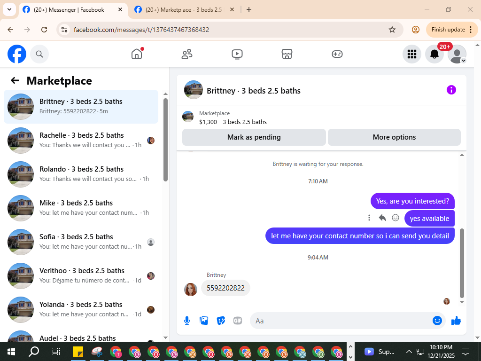Click Brittney's avatar next to phone number
This screenshot has height=361, width=481.
pos(191,290)
